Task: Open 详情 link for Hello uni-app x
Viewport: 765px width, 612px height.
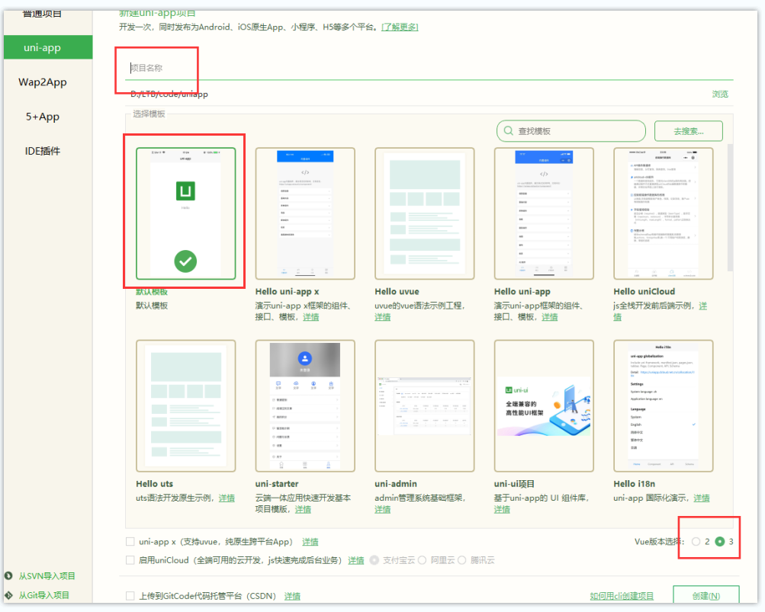Action: point(310,317)
